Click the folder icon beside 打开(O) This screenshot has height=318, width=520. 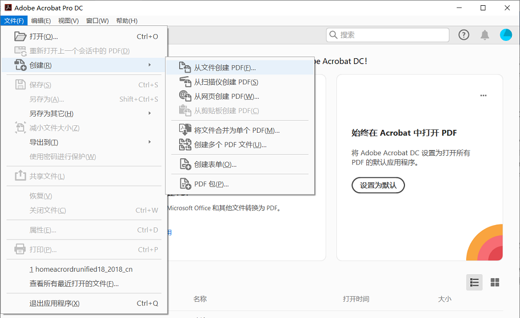20,36
